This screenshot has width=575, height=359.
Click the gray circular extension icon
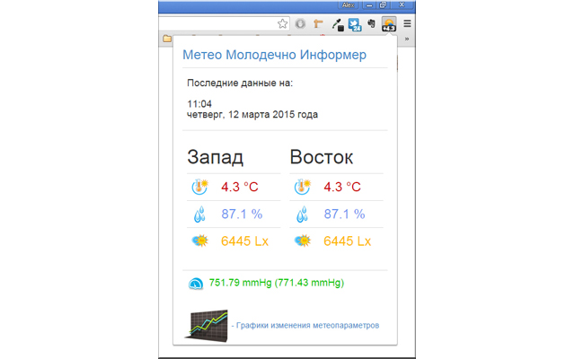click(300, 24)
